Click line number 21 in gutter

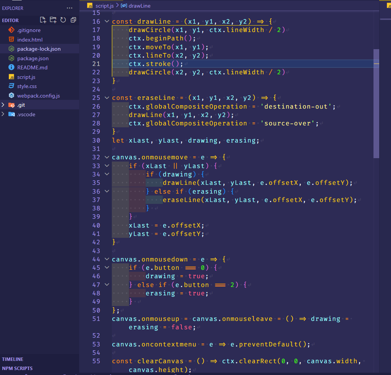pos(96,64)
